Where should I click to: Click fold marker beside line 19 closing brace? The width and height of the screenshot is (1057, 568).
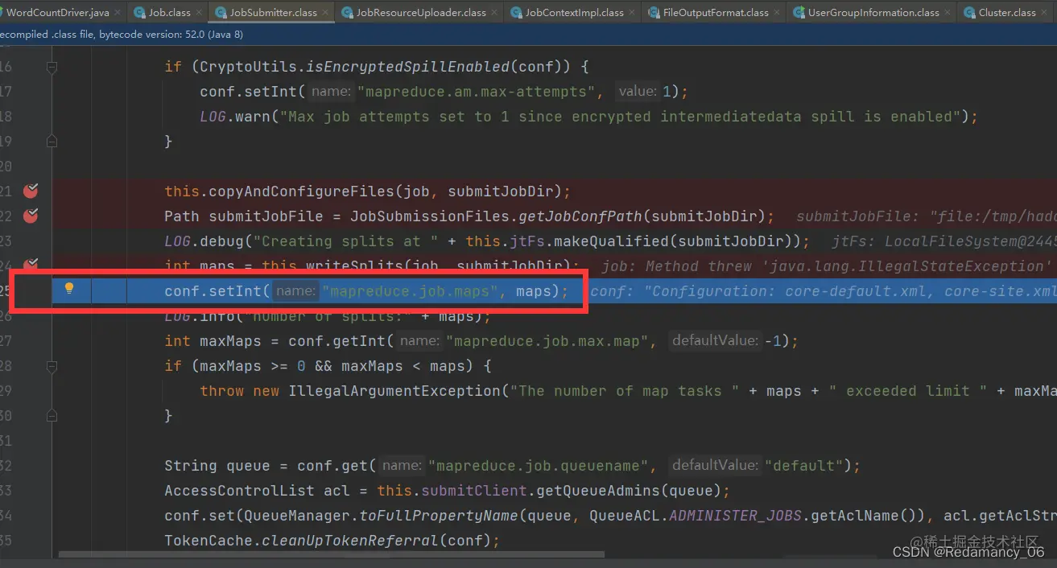(x=52, y=141)
